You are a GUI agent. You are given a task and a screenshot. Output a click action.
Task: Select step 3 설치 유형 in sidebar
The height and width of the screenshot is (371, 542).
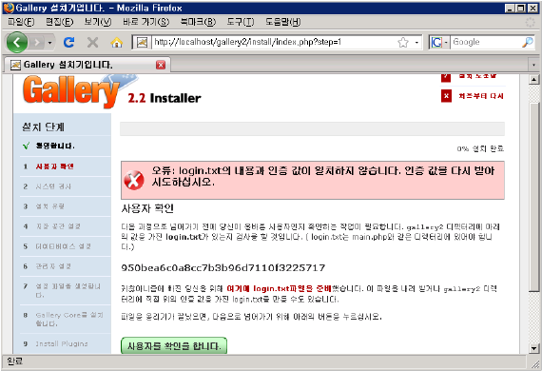tap(50, 206)
